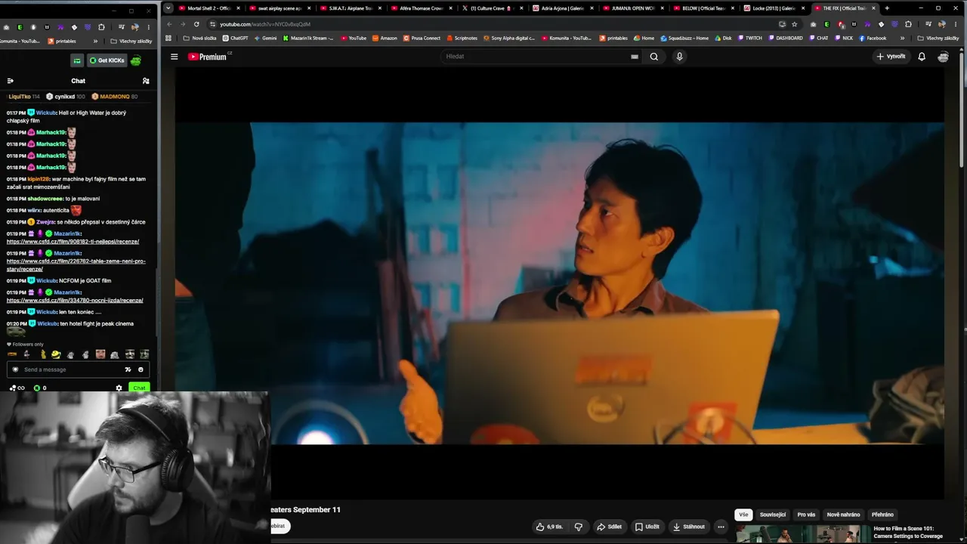This screenshot has height=544, width=967.
Task: Open the apps grid on the bookmarks bar
Action: click(x=168, y=38)
